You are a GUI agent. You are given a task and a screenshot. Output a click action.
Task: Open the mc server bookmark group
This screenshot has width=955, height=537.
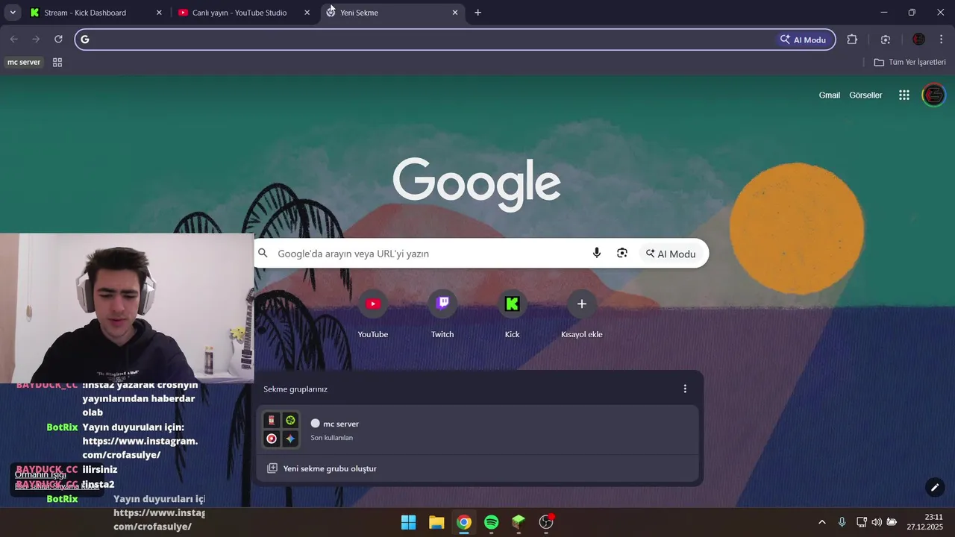click(24, 62)
